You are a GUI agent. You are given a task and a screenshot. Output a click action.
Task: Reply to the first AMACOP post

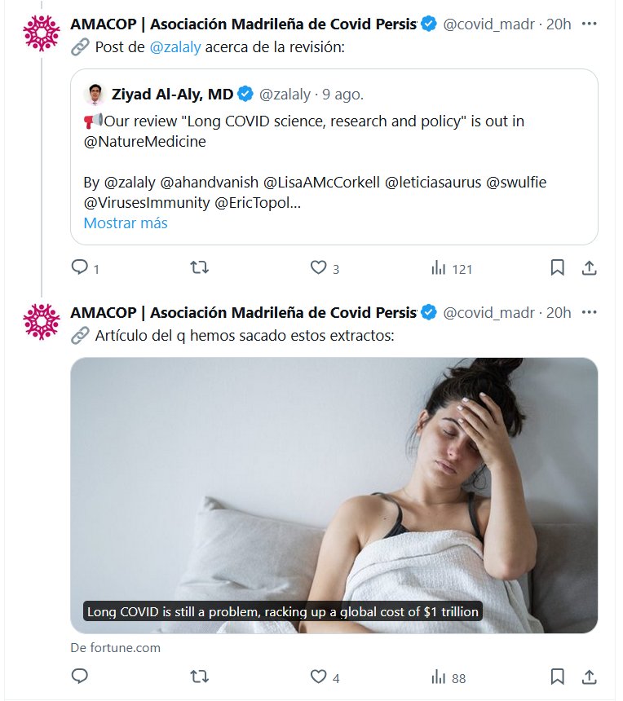80,267
